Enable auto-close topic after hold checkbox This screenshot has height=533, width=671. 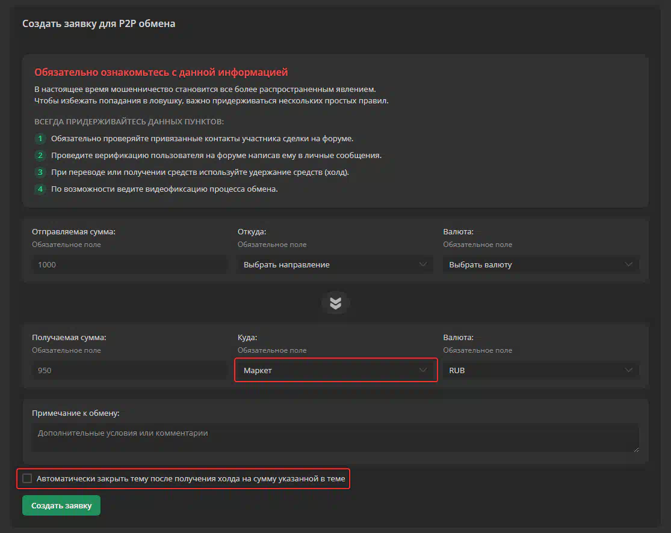point(27,479)
